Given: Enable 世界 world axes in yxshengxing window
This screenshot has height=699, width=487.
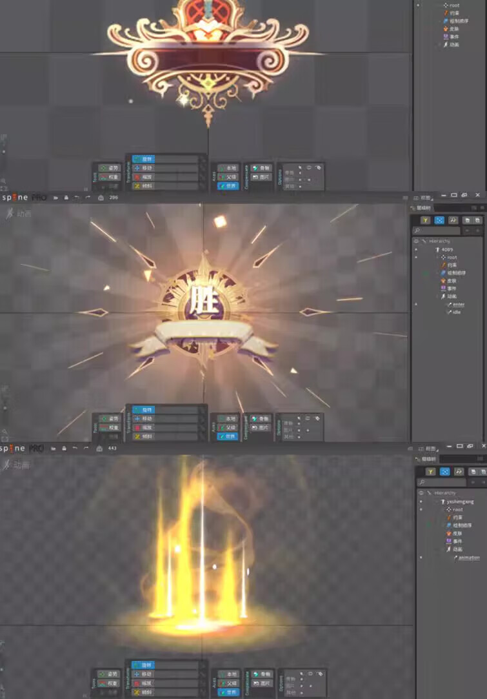Looking at the screenshot, I should tap(228, 692).
